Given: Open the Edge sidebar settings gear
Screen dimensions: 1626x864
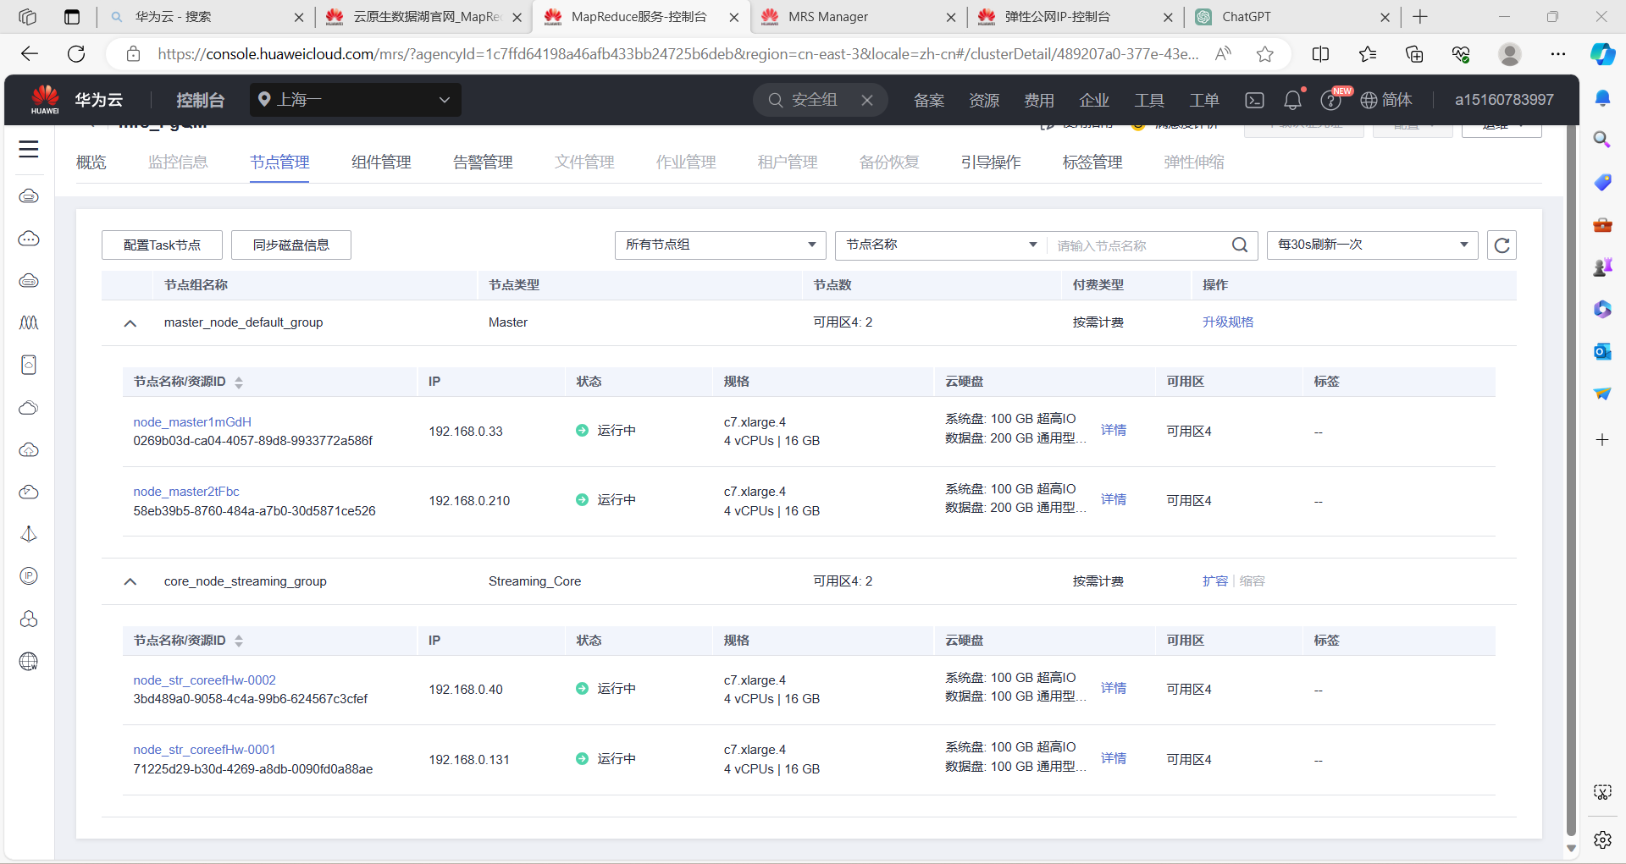Looking at the screenshot, I should tap(1602, 839).
